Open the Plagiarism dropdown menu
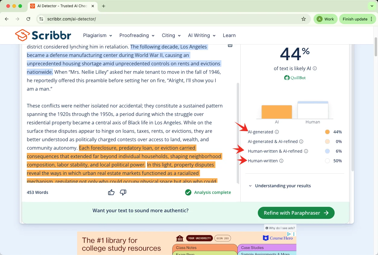Viewport: 378px width, 255px height. (98, 36)
